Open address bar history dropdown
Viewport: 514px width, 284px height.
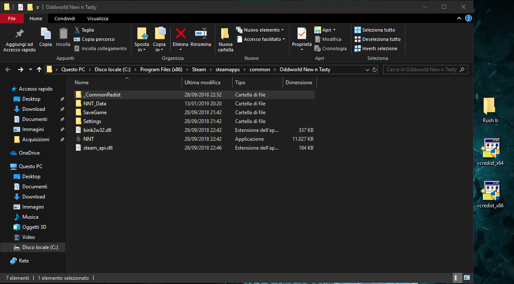coord(367,70)
